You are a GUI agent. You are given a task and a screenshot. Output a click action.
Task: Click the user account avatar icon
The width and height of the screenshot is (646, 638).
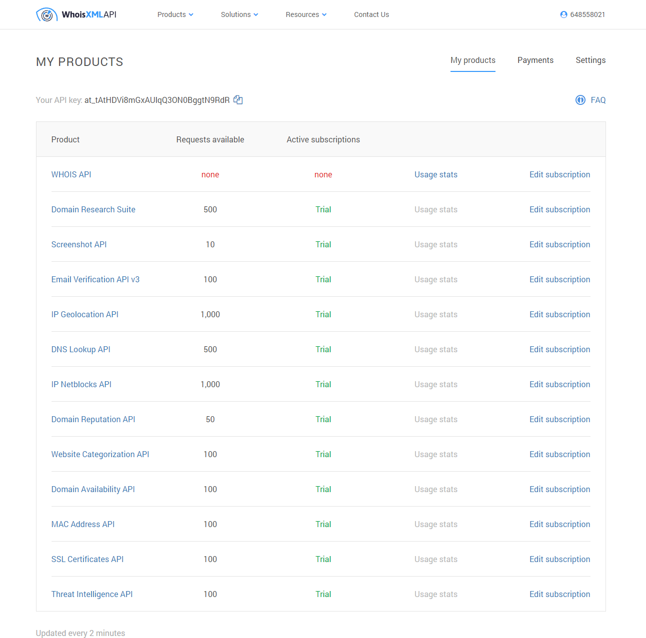(563, 14)
